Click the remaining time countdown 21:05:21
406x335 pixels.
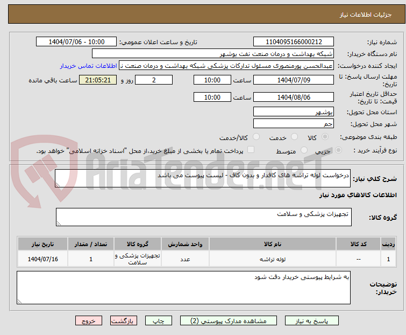click(x=98, y=80)
